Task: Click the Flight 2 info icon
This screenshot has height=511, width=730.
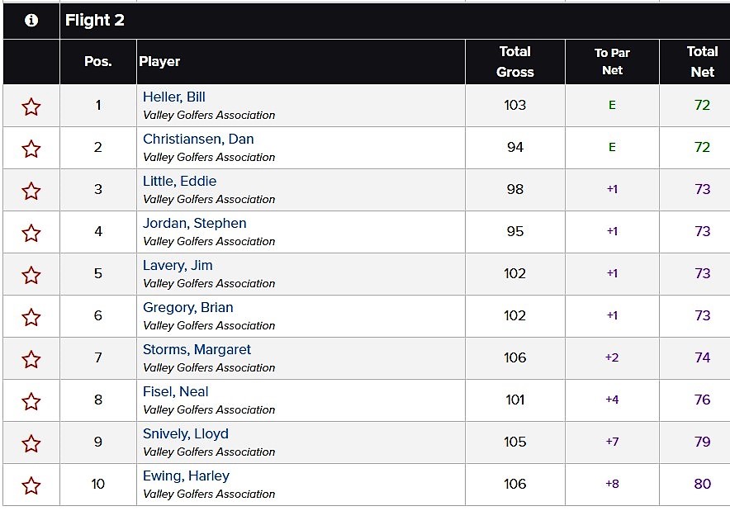Action: pyautogui.click(x=31, y=20)
